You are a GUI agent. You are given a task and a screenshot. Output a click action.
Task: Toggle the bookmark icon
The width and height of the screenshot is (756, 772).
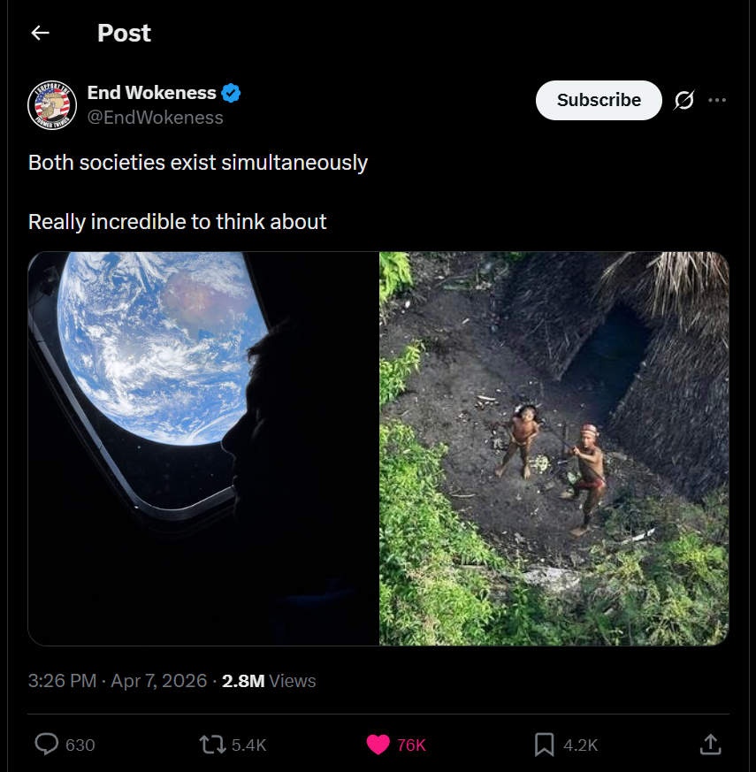544,745
